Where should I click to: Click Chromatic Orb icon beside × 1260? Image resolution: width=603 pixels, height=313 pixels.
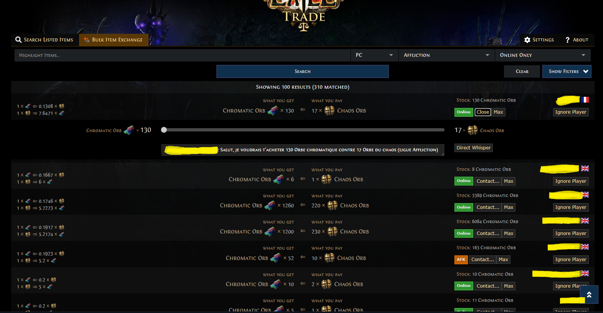[x=270, y=205]
